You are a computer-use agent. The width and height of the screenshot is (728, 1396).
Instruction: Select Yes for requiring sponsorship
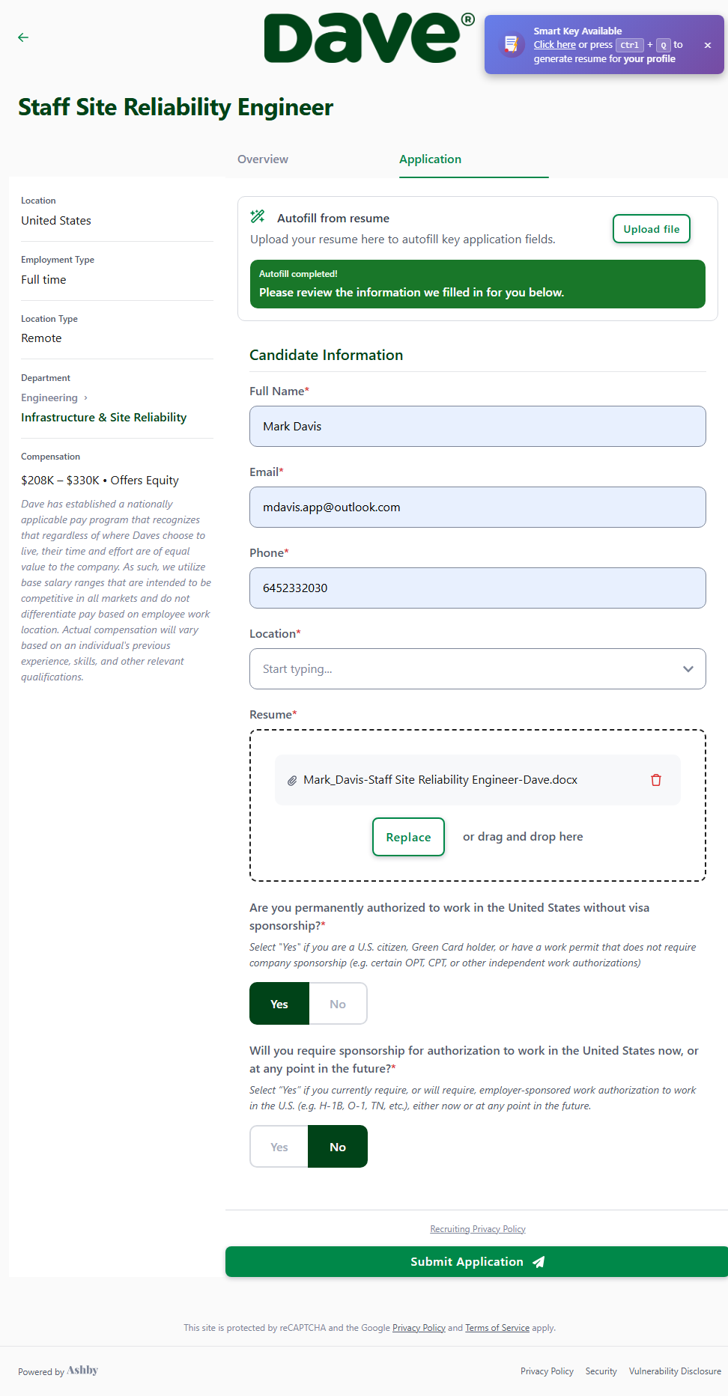(x=279, y=1147)
